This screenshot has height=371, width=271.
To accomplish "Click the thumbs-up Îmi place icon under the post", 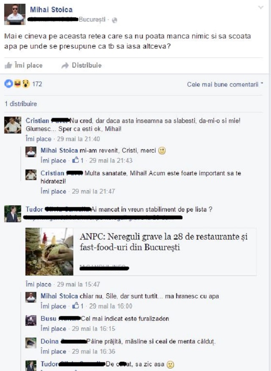I will coord(8,65).
